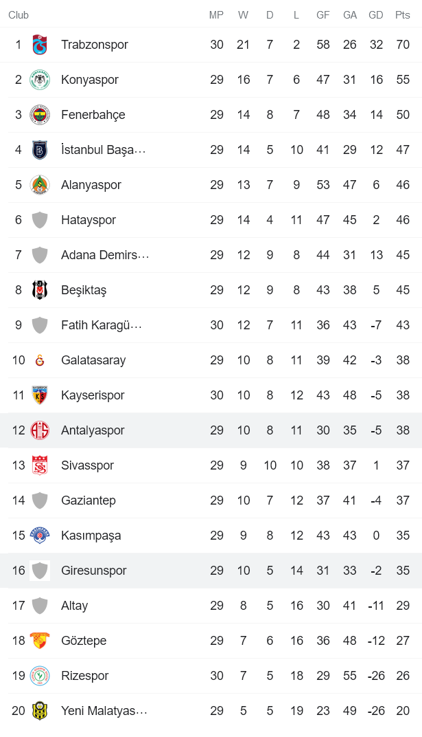
Task: Click the Sivasspor club crest
Action: point(40,465)
